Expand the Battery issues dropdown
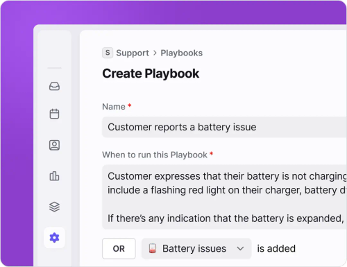This screenshot has height=267, width=347. coord(196,248)
